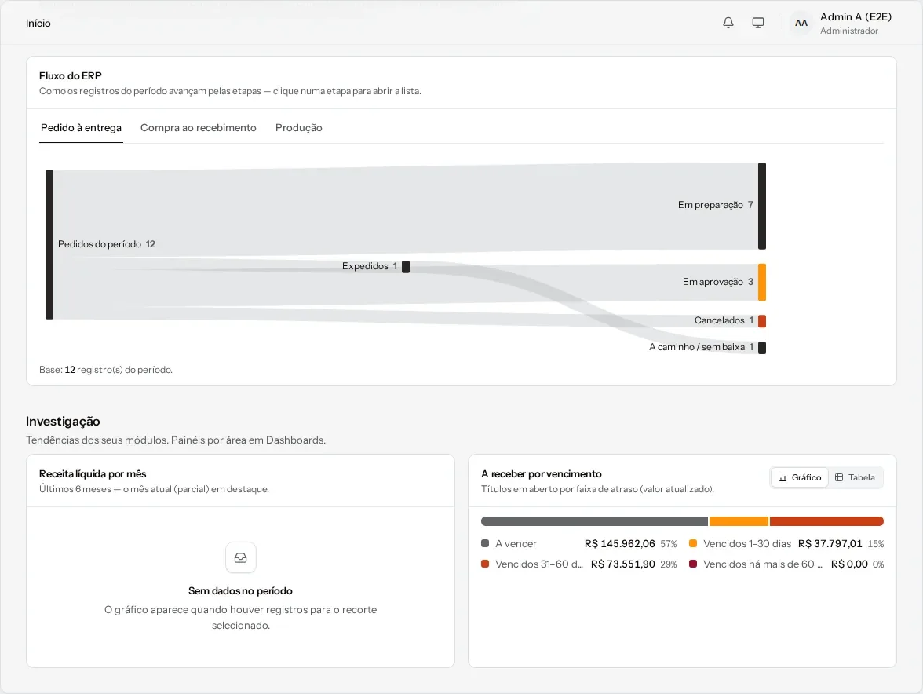The height and width of the screenshot is (694, 923).
Task: Click the gray A vencer bar segment
Action: coord(595,521)
